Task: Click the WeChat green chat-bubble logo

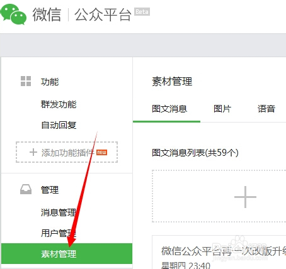Action: pyautogui.click(x=13, y=14)
